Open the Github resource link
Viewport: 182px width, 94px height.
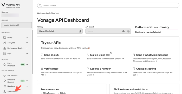point(63,93)
